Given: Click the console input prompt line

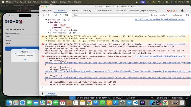Looking at the screenshot, I should coord(115,88).
